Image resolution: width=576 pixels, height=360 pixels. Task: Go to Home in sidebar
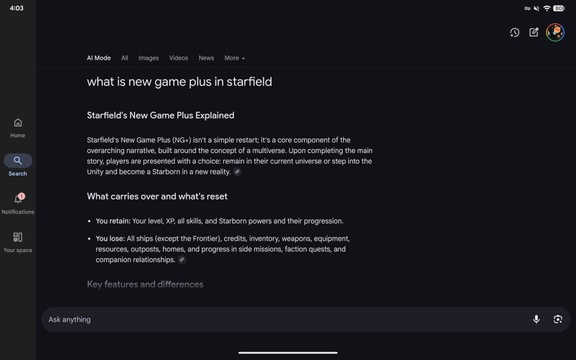(18, 127)
